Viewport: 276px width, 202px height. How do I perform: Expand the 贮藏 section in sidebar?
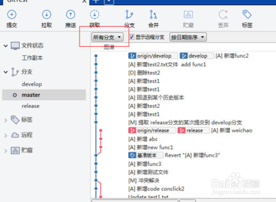(6, 151)
